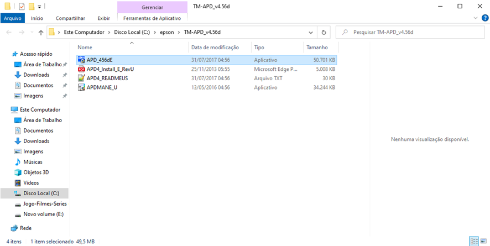The image size is (490, 246).
Task: Click the Objetos 3D cube icon
Action: click(18, 172)
